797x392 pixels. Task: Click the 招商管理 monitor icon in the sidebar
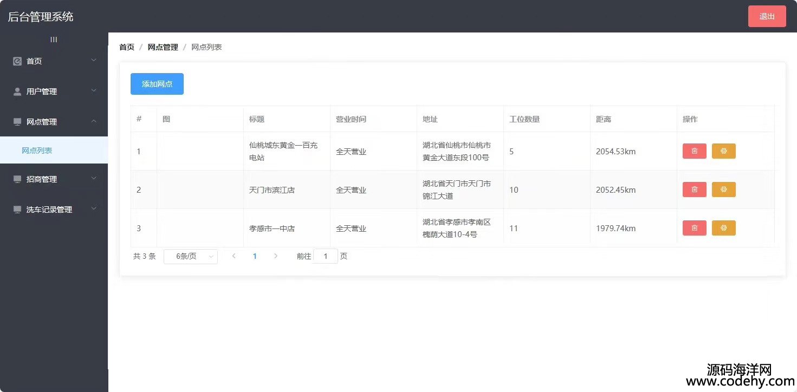coord(17,179)
